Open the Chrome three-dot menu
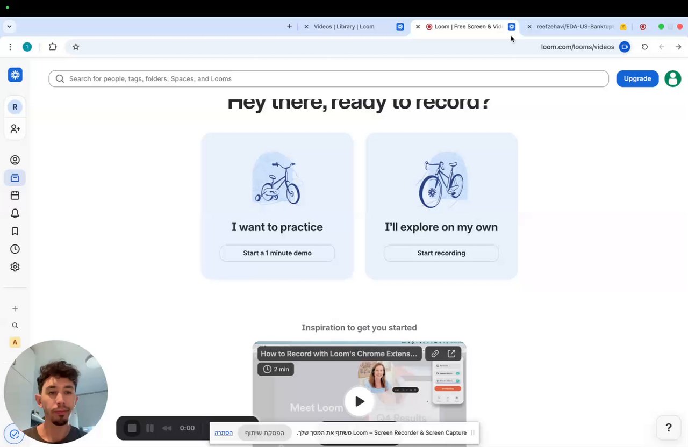 point(10,47)
